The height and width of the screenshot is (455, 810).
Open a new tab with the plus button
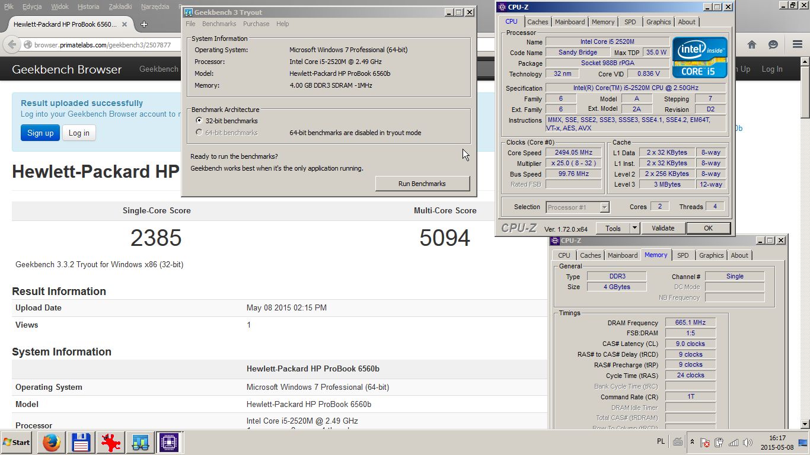[x=143, y=24]
